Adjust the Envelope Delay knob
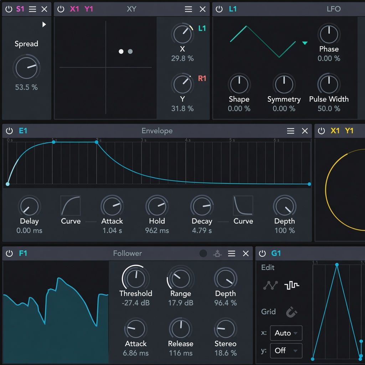The width and height of the screenshot is (365, 365). point(29,206)
